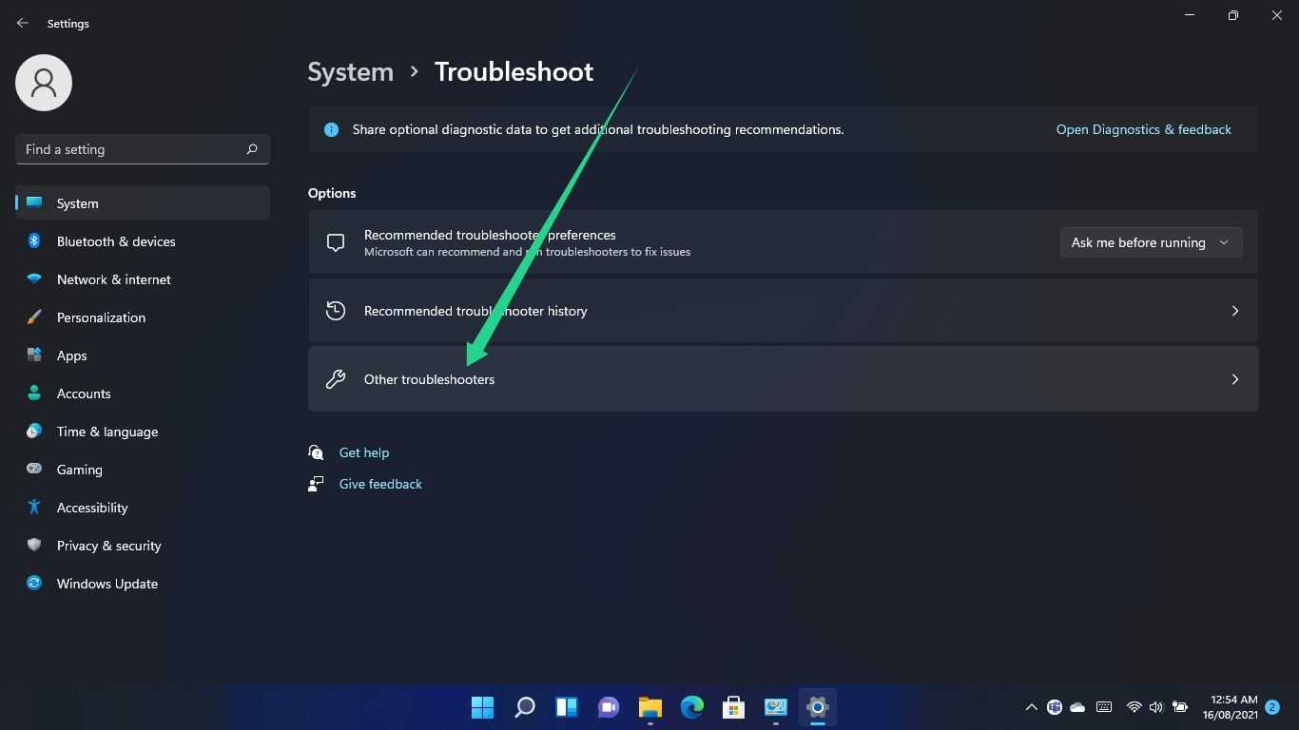Screen dimensions: 1299x730
Task: Click the info icon on the diagnostics banner
Action: pos(331,129)
